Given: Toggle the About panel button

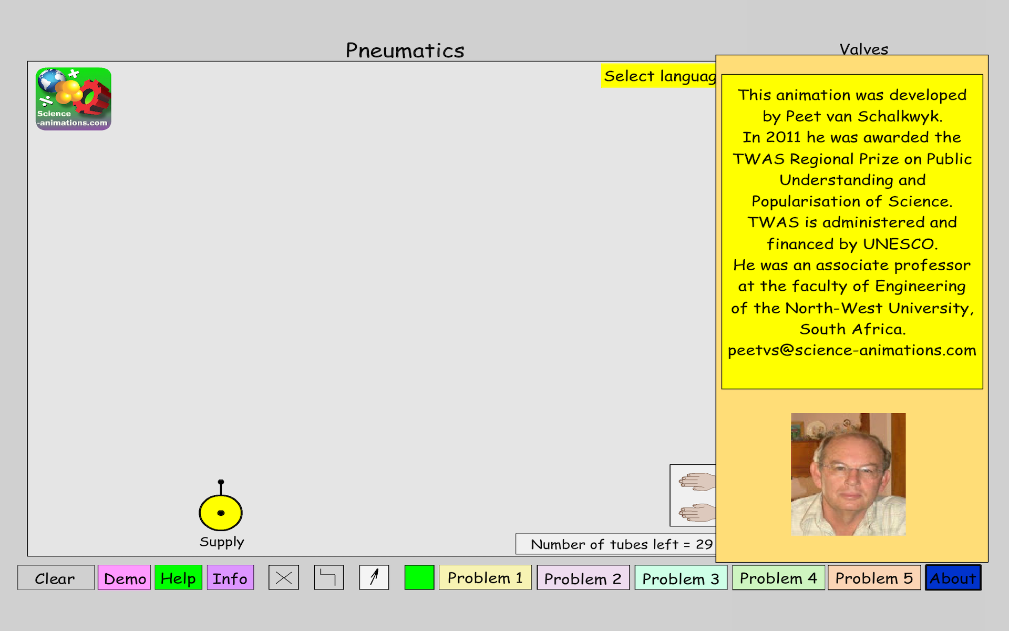Looking at the screenshot, I should pos(953,577).
